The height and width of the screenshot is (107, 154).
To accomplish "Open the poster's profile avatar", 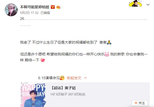I will [x=11, y=10].
